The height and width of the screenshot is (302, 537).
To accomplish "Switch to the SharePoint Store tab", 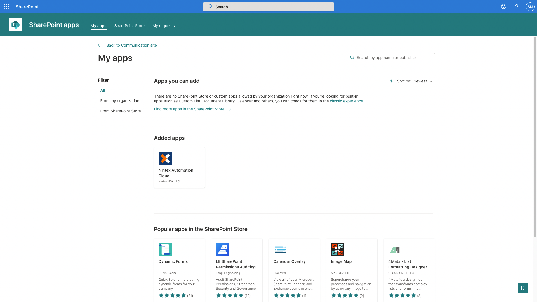I will [129, 26].
